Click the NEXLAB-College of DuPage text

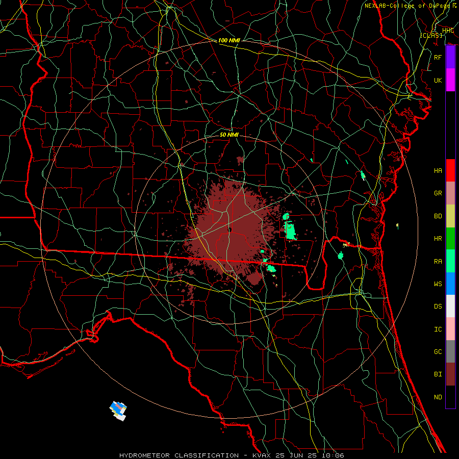point(407,6)
